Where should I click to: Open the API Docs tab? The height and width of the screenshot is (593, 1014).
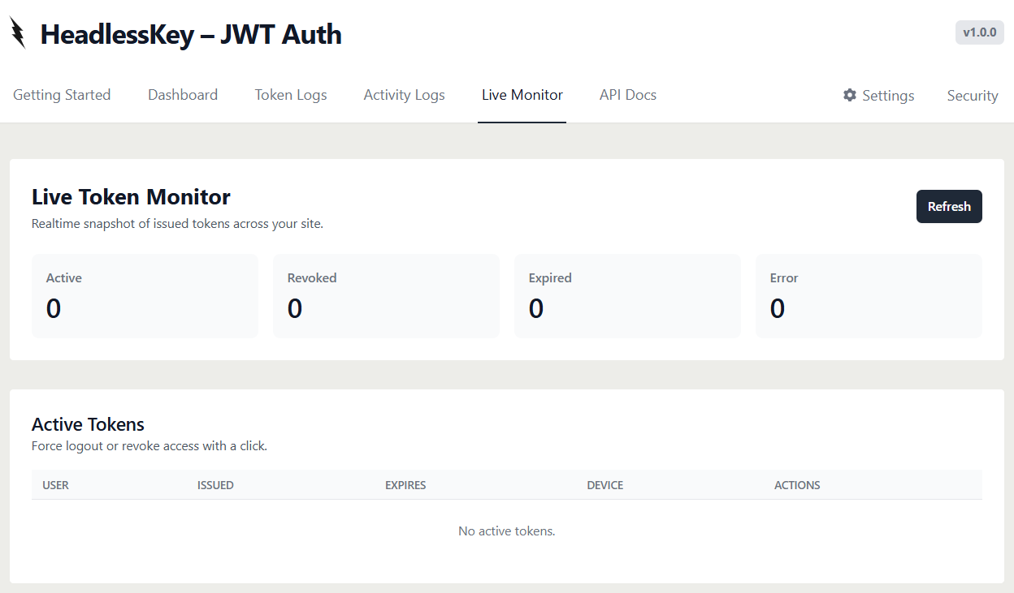pos(627,95)
